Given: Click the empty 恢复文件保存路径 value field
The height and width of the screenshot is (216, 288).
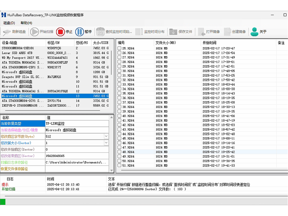Looking at the screenshot, I should coord(77,169).
